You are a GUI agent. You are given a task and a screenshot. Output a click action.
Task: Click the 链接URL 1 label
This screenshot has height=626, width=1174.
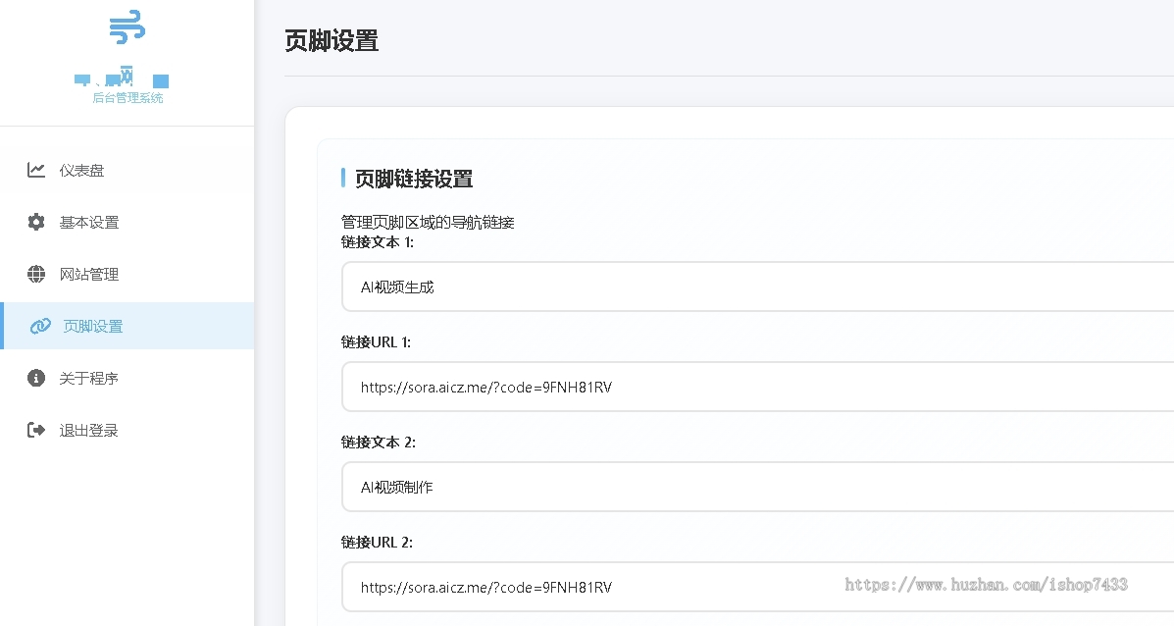(x=376, y=342)
